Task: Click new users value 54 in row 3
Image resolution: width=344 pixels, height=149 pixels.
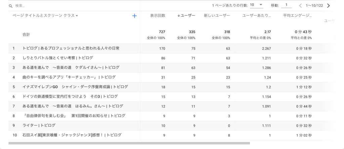Action: pyautogui.click(x=228, y=68)
